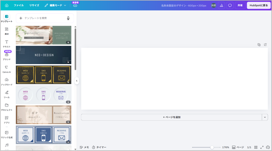Click the zoom slider handle
The image size is (272, 151).
(x=212, y=148)
